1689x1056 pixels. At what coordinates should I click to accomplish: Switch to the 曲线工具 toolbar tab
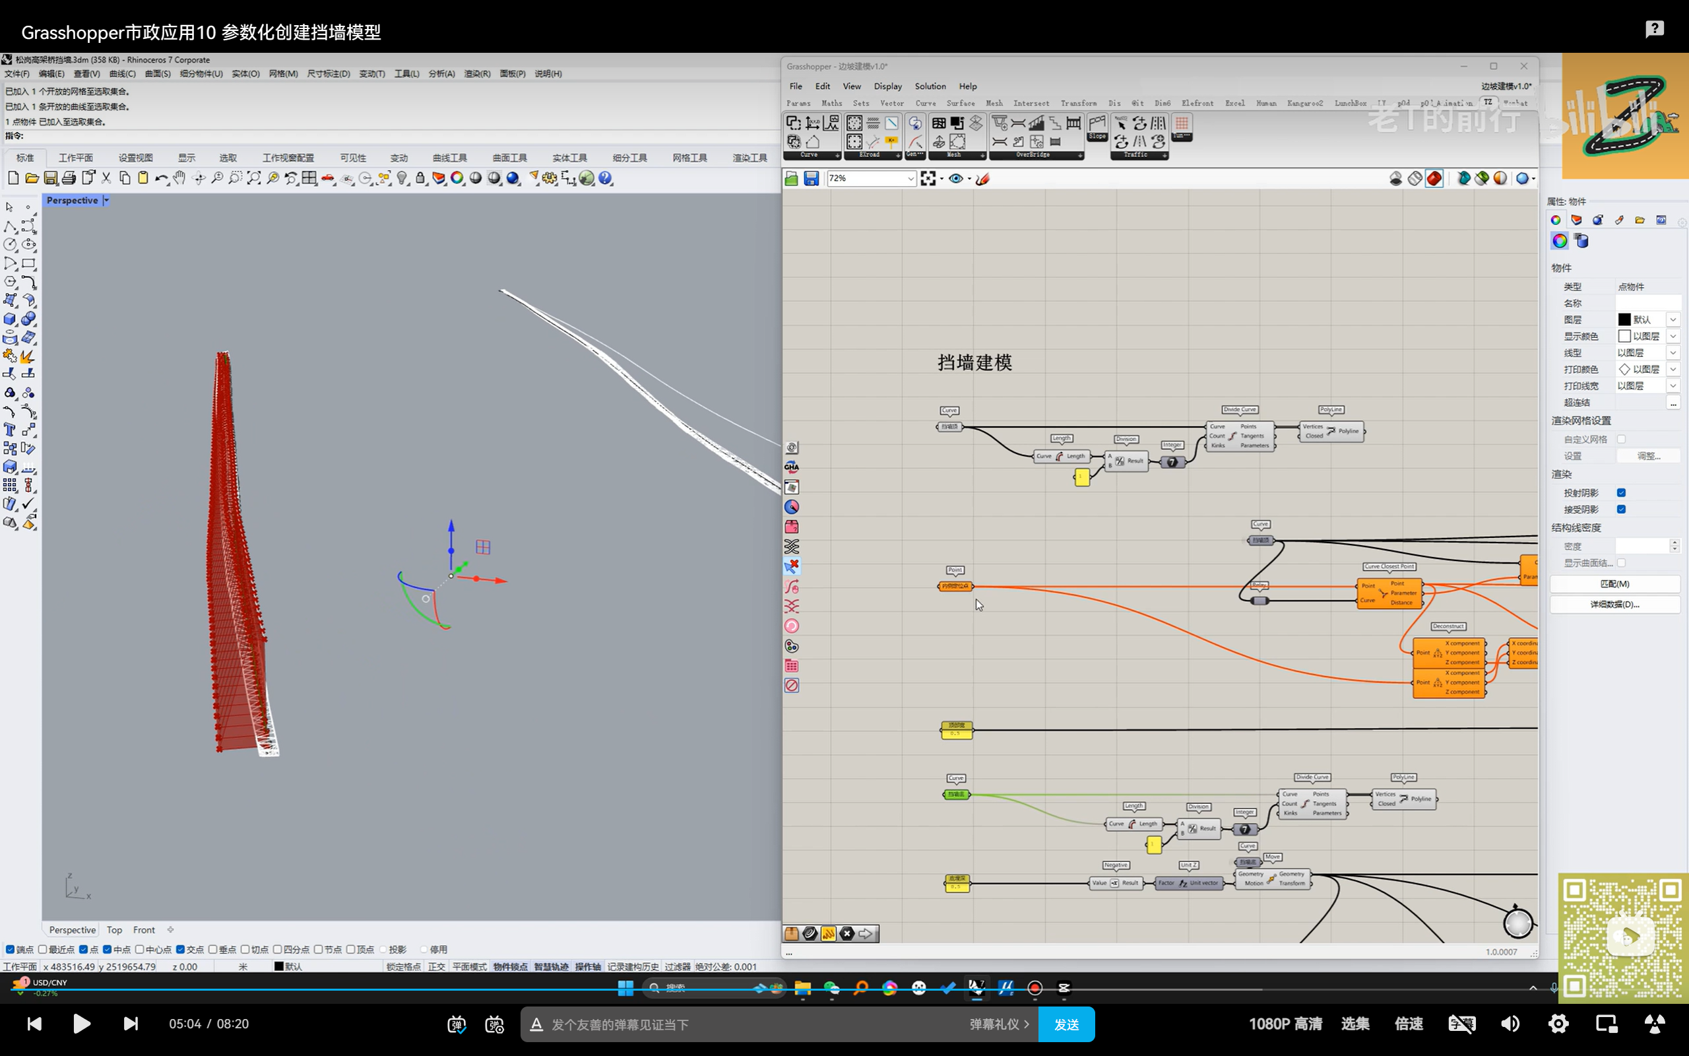[x=449, y=158]
